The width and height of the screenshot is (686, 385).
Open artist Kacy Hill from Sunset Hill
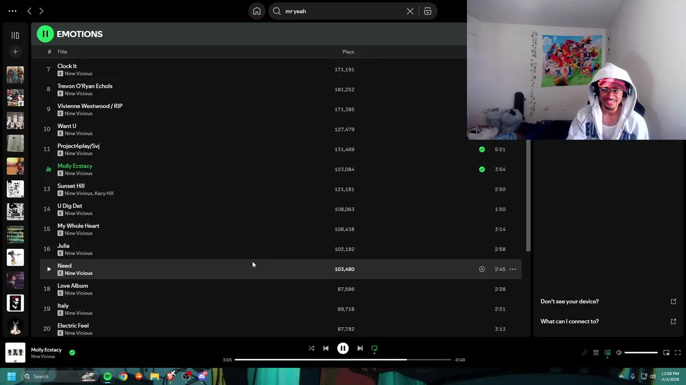coord(104,194)
